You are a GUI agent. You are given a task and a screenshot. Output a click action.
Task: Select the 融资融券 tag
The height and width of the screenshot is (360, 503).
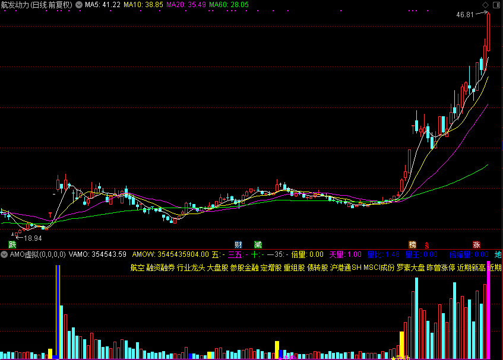[160, 267]
